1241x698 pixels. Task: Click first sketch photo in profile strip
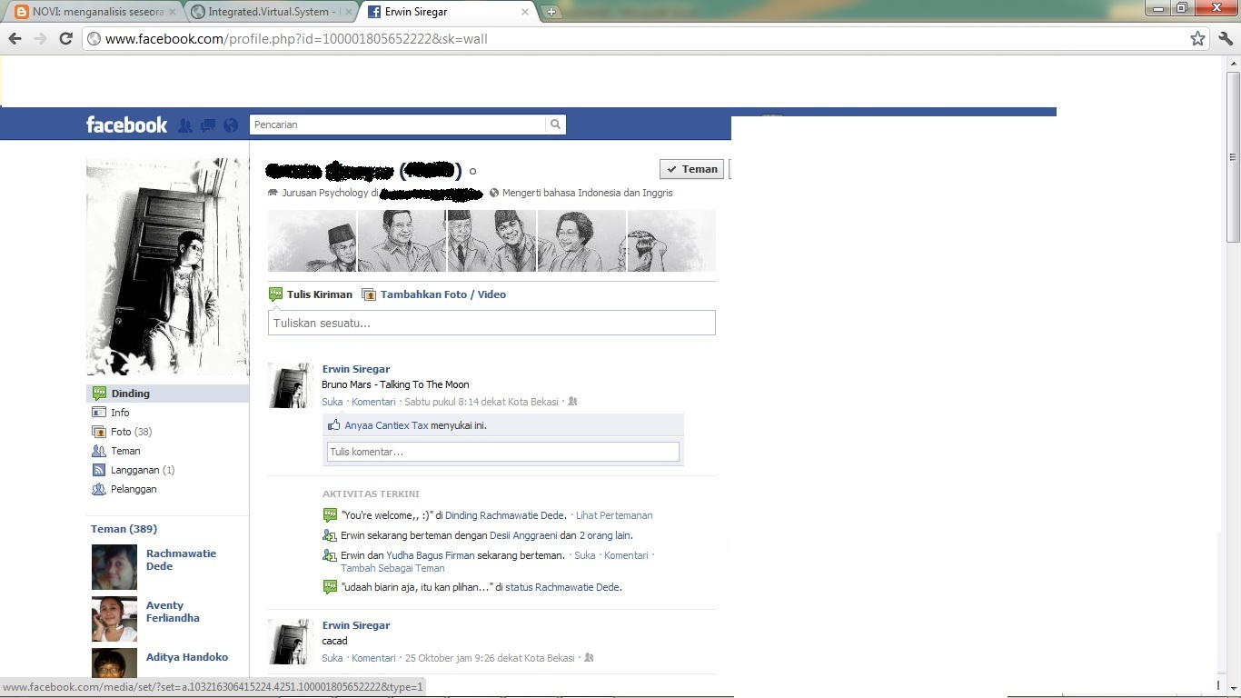pyautogui.click(x=313, y=241)
